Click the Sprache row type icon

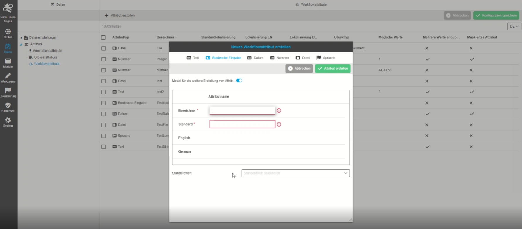point(115,136)
